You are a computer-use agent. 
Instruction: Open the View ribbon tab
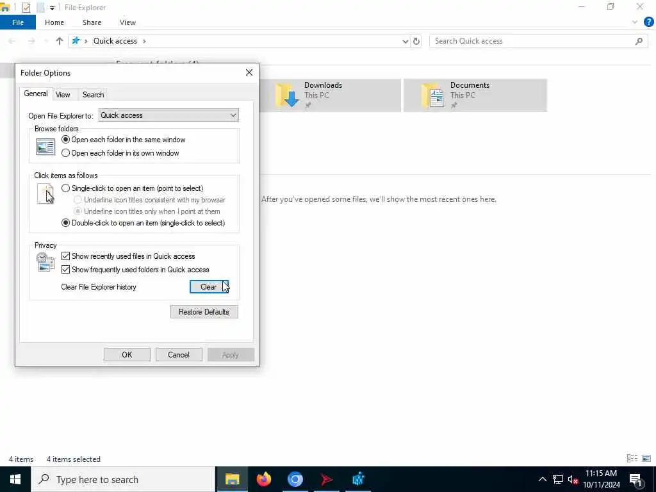pyautogui.click(x=127, y=22)
